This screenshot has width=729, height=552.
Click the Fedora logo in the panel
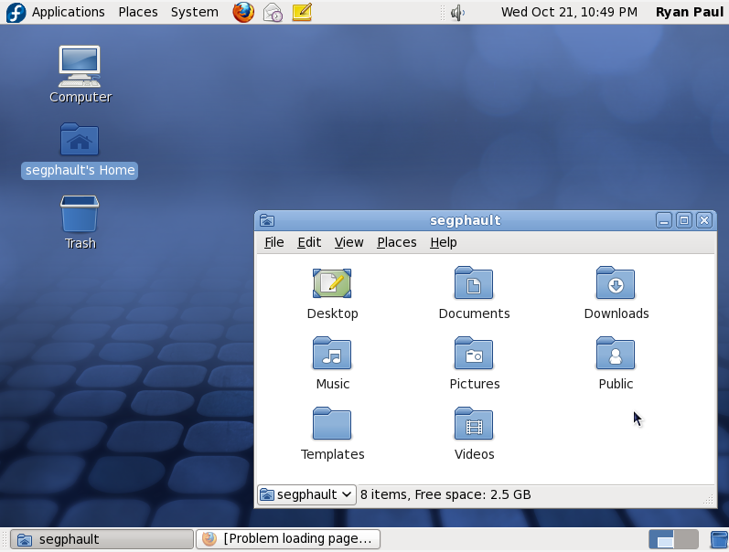click(16, 12)
